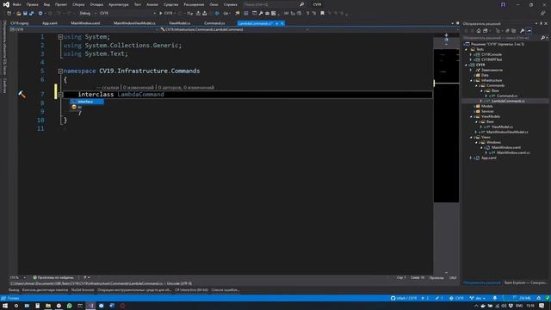Select the Models folder
Viewport: 551px width, 310px height.
tap(486, 106)
